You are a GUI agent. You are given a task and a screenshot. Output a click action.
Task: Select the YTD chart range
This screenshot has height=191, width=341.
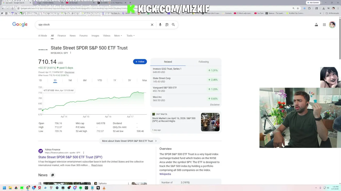(x=100, y=80)
